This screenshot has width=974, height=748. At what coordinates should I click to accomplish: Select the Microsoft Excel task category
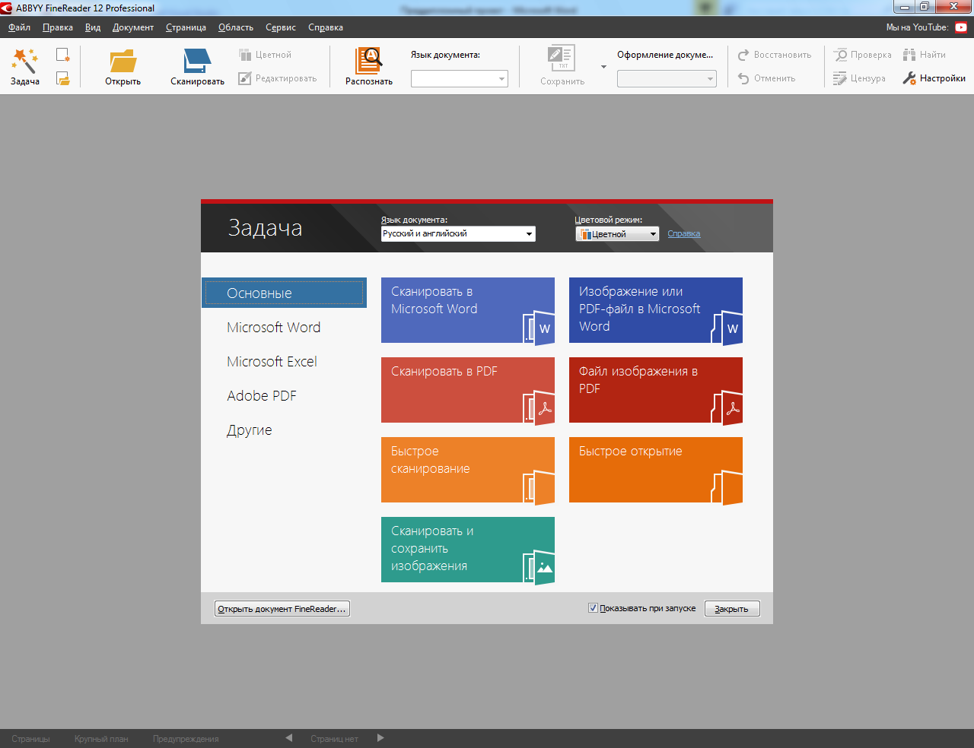pos(272,362)
